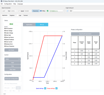Click the Start motor button
This screenshot has width=104, height=95.
coord(12,63)
